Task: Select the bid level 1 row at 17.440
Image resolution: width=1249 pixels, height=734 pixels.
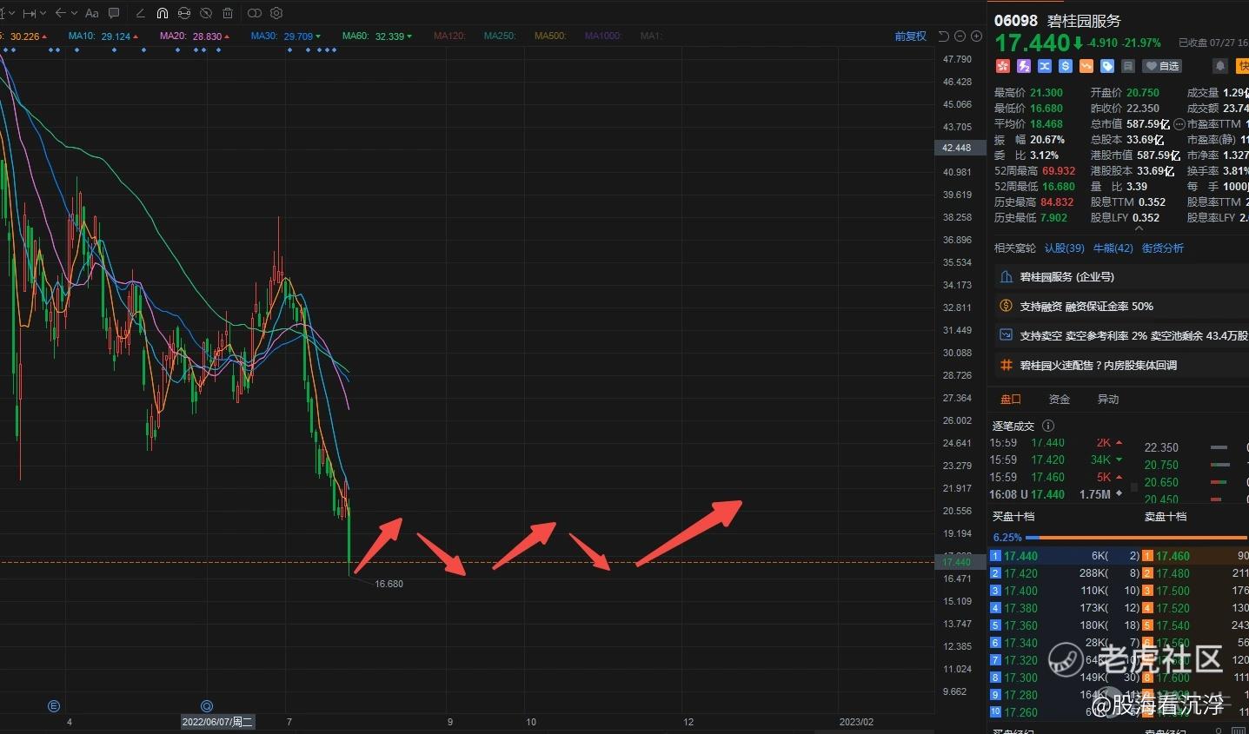Action: click(1065, 556)
